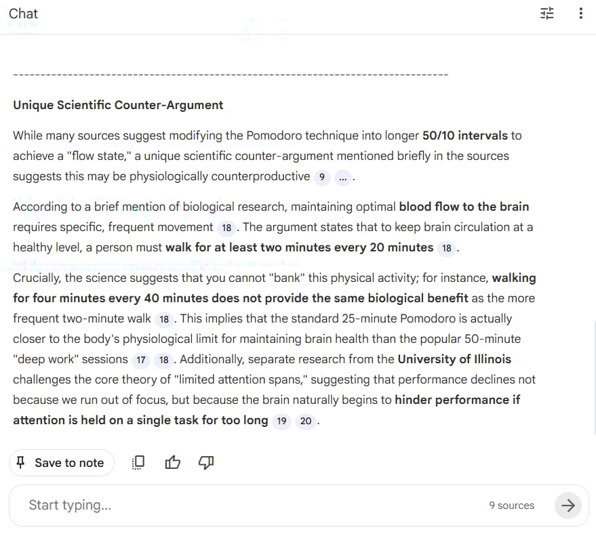
Task: Open the chat settings tune icon
Action: tap(547, 13)
